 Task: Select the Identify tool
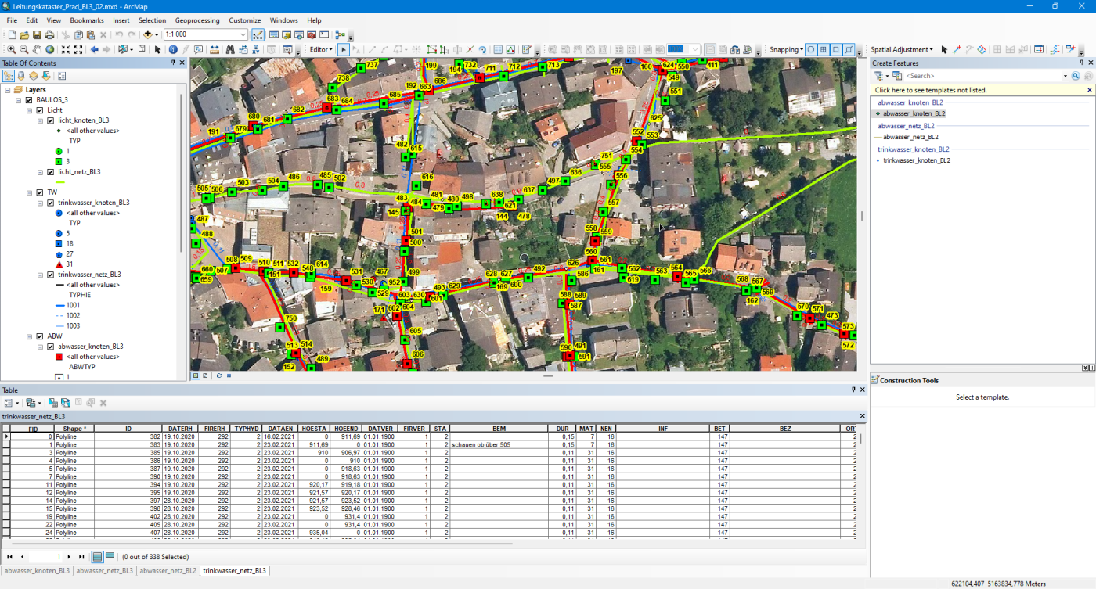point(171,49)
